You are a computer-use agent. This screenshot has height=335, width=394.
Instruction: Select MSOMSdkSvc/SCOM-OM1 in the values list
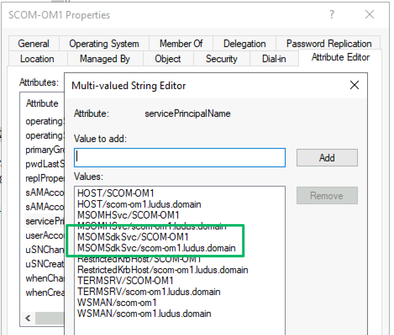[x=133, y=237]
